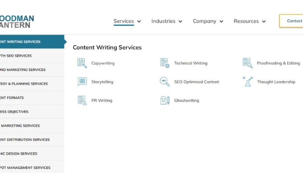This screenshot has height=182, width=303.
Task: Click the Thought Leadership person icon
Action: pos(247,82)
